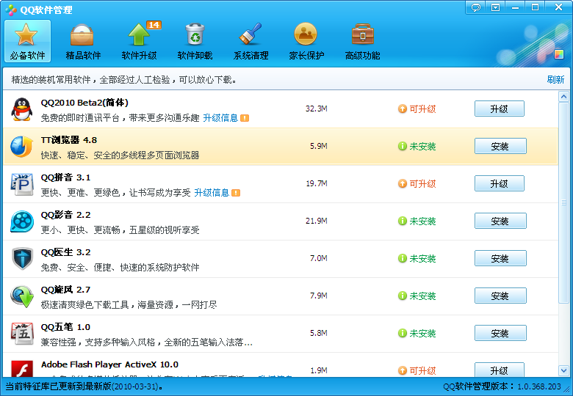The image size is (573, 396).
Task: Click the 未安装 status icon for QQ医生
Action: coord(403,259)
